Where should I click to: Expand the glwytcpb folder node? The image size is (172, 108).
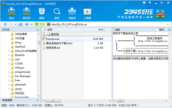pyautogui.click(x=9, y=85)
